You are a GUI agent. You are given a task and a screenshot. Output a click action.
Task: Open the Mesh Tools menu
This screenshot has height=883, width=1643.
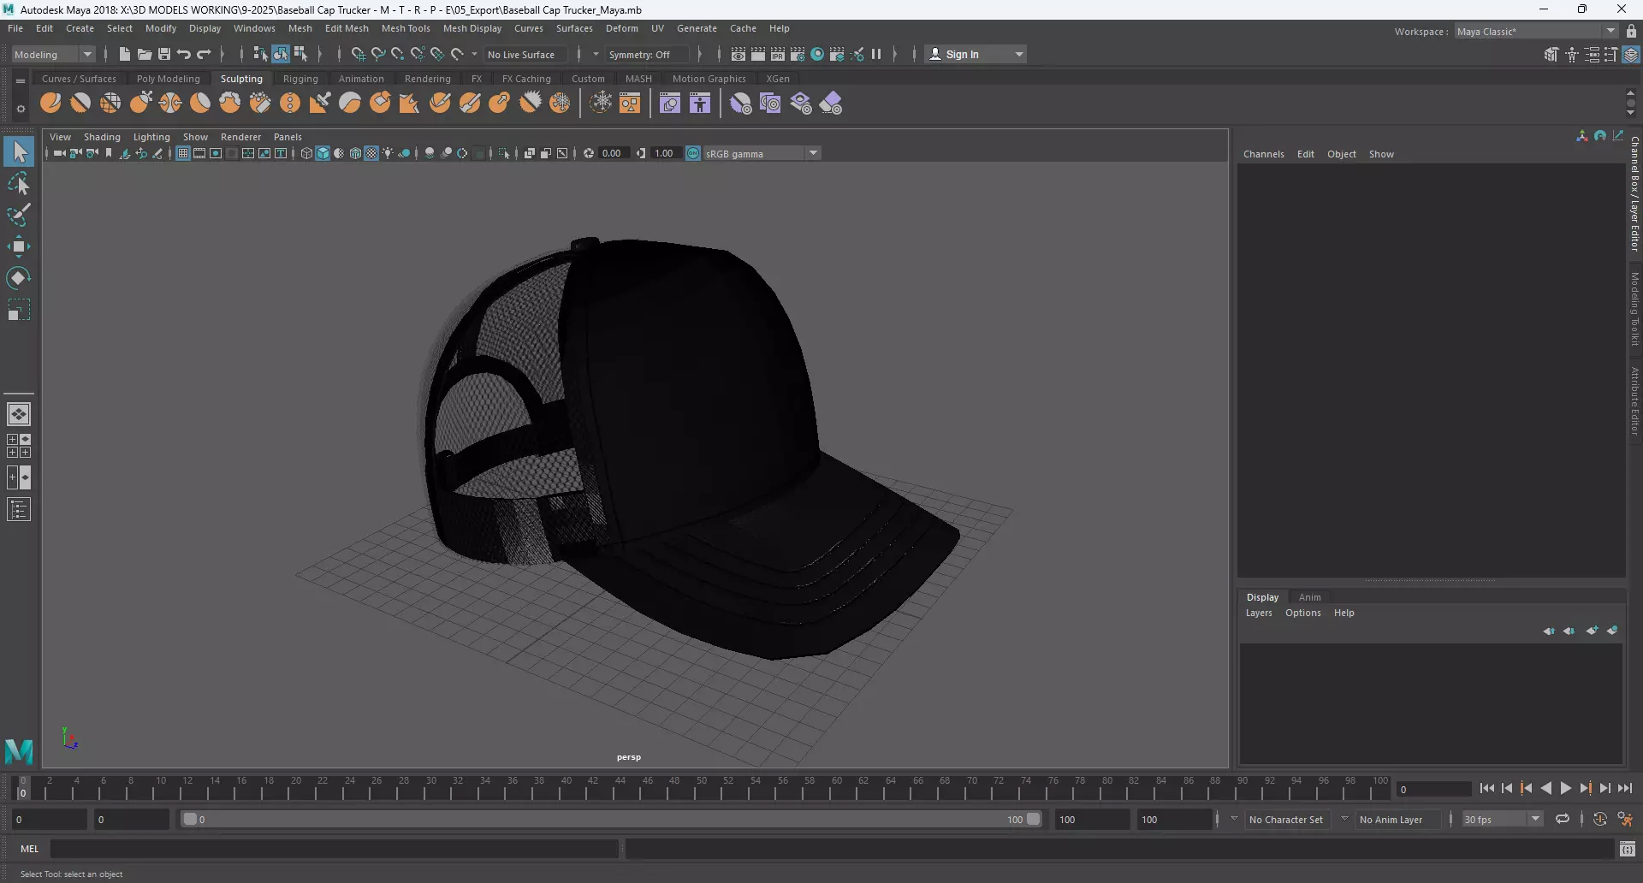pyautogui.click(x=406, y=28)
